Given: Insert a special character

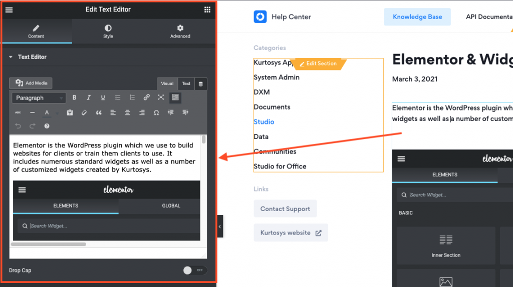Looking at the screenshot, I should pos(156,112).
